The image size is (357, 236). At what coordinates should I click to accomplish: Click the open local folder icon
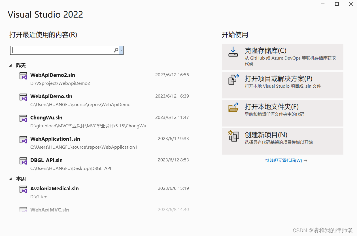pos(234,108)
